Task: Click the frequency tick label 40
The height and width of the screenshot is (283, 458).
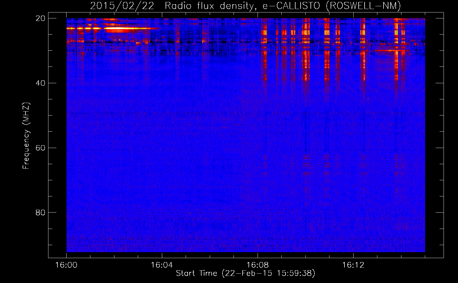Action: (40, 83)
